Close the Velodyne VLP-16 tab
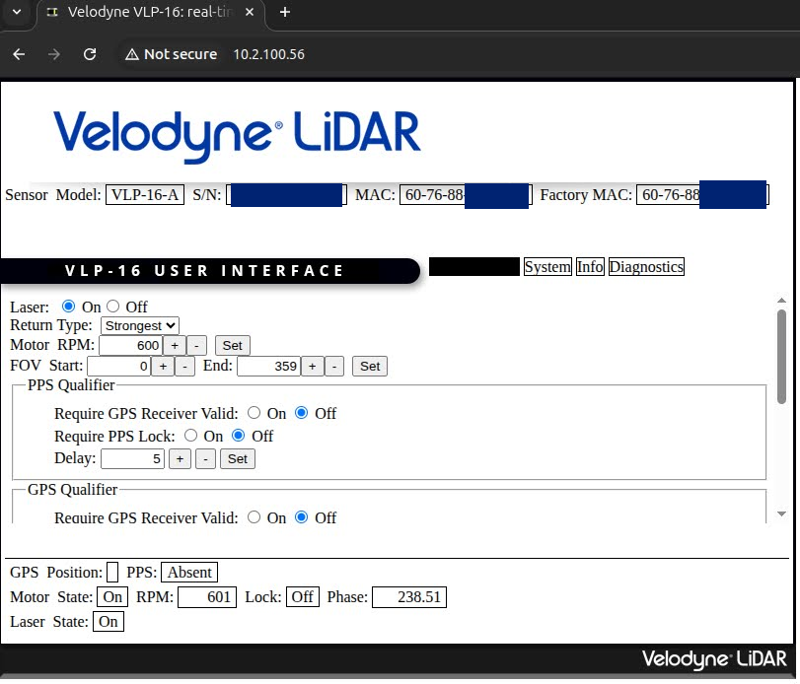The image size is (800, 684). 250,12
